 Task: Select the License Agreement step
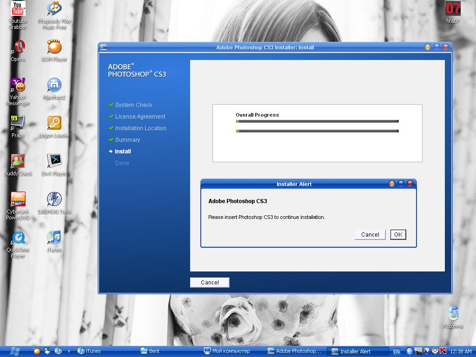tap(140, 117)
